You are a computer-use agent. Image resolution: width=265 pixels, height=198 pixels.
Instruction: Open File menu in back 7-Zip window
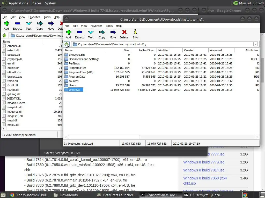pos(5,17)
